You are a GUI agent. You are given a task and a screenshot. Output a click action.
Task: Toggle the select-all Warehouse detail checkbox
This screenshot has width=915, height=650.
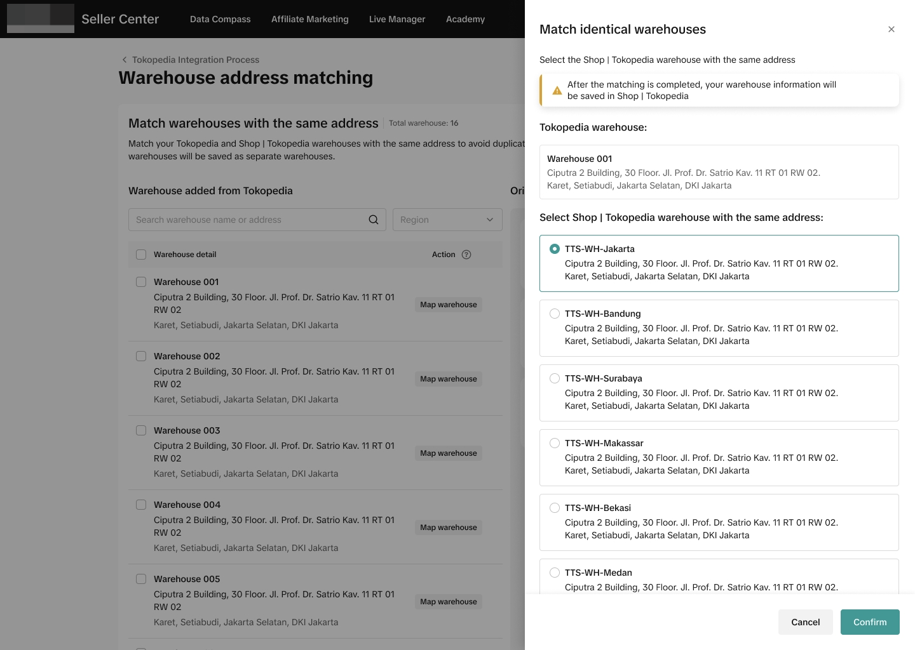tap(141, 255)
